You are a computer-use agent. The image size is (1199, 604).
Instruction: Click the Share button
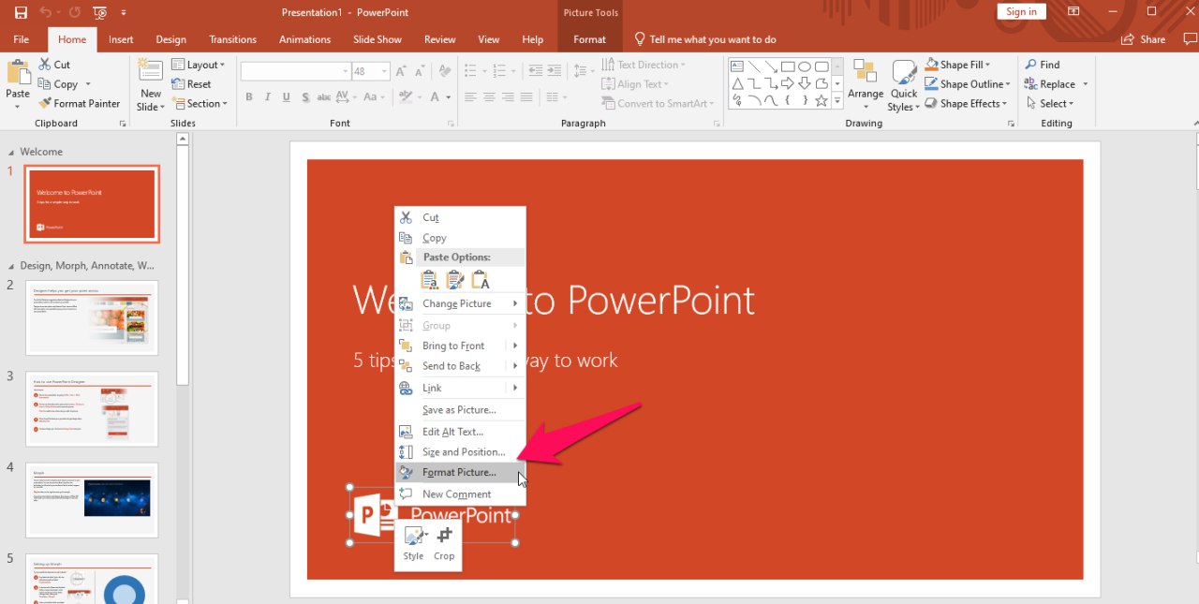click(1144, 39)
